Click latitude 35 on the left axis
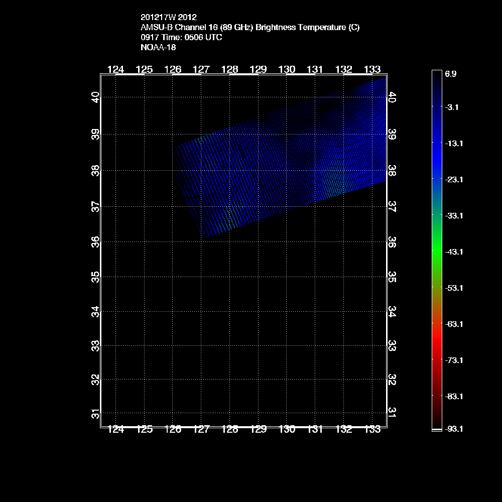502x502 pixels. (95, 277)
